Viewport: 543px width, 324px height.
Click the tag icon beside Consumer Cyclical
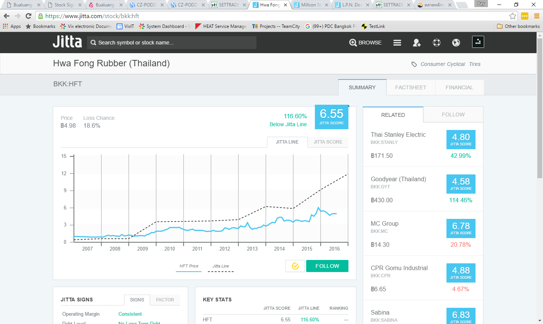click(414, 64)
